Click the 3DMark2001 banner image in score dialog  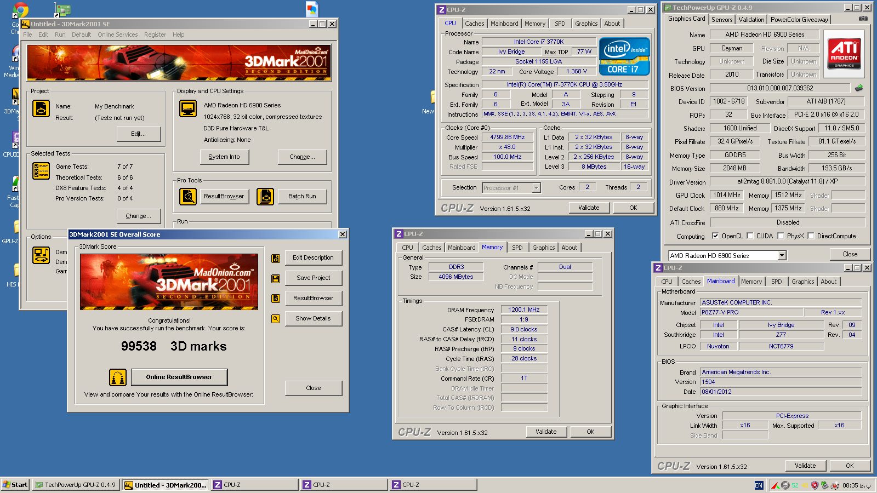[x=169, y=282]
